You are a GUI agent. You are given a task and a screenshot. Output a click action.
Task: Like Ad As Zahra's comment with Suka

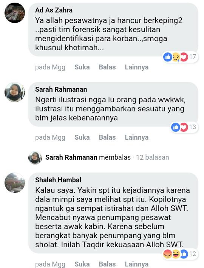(x=82, y=67)
